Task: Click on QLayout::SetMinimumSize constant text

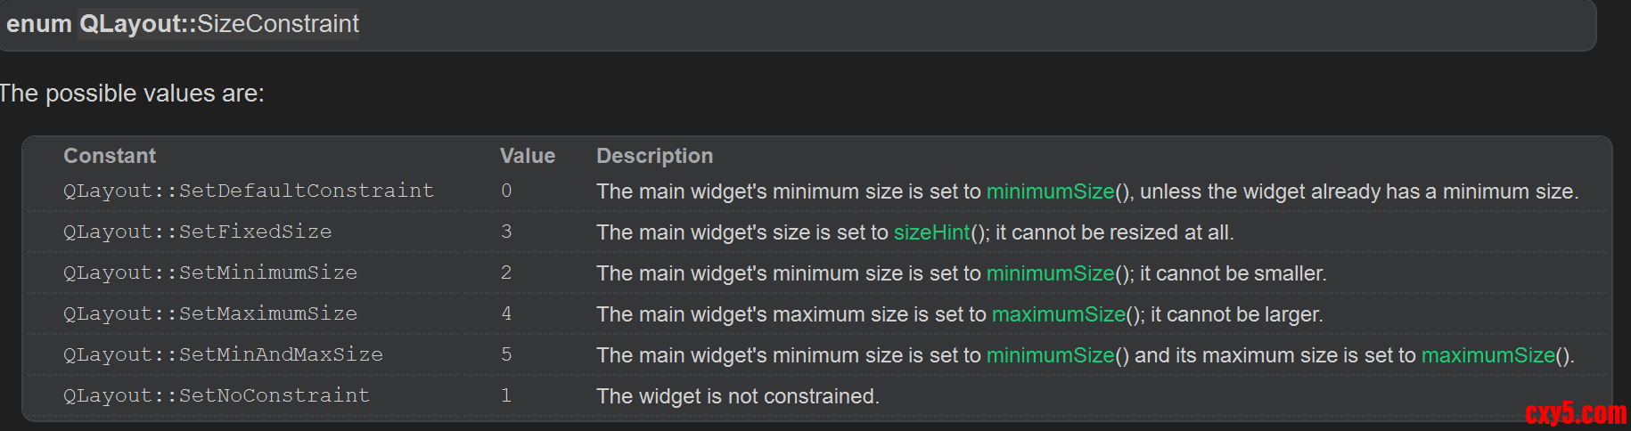Action: tap(209, 272)
